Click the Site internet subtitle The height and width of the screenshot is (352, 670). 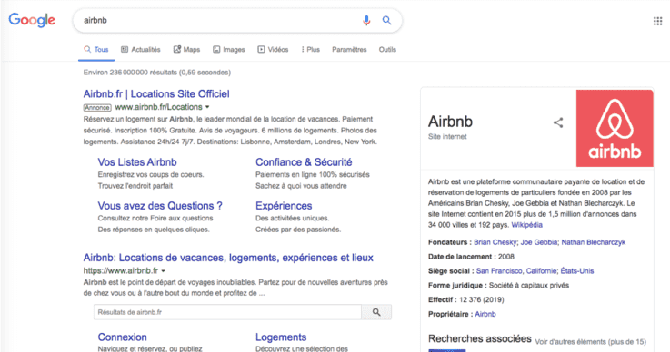click(x=447, y=136)
